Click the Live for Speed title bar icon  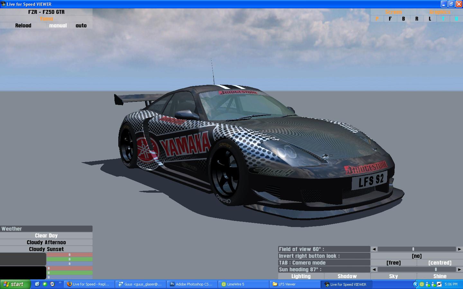(3, 4)
